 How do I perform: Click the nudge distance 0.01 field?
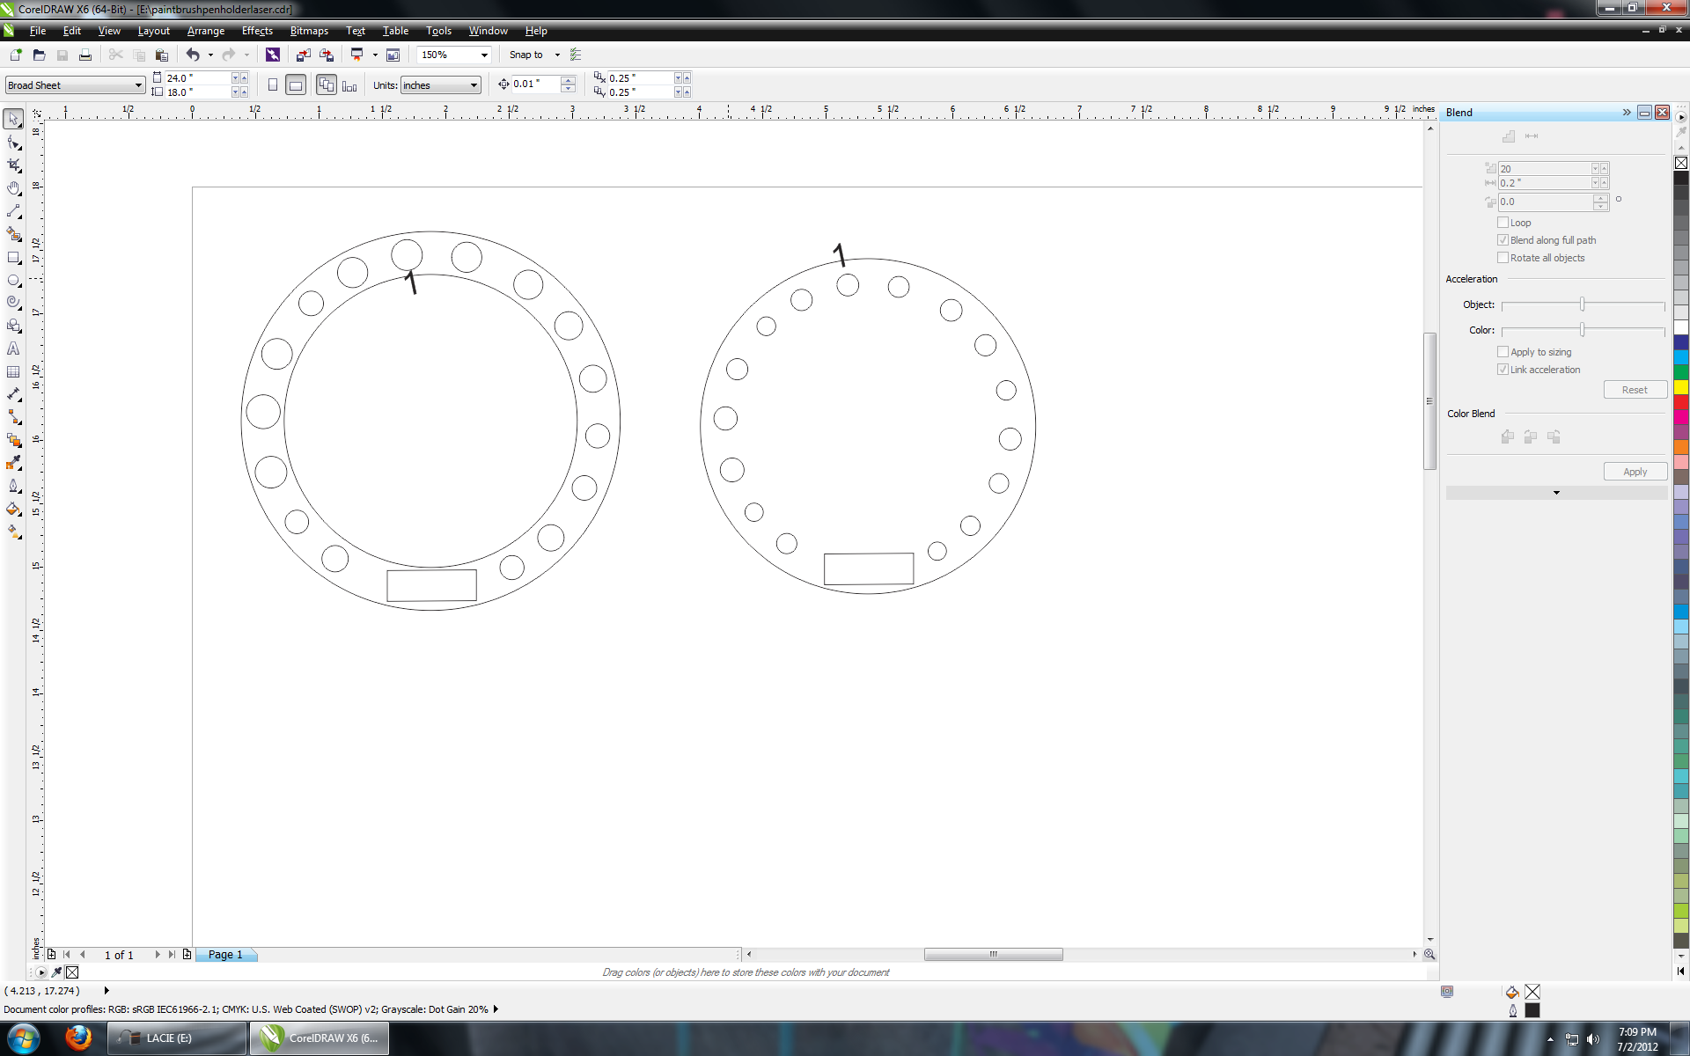(535, 84)
